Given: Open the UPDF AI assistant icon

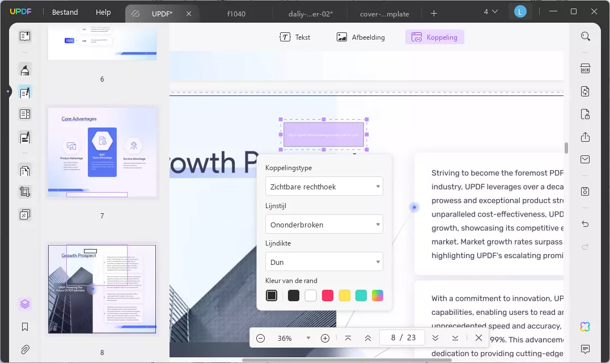Looking at the screenshot, I should (x=585, y=327).
